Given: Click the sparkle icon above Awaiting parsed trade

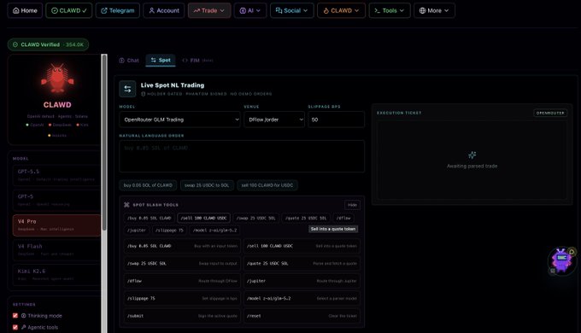Looking at the screenshot, I should click(x=472, y=155).
